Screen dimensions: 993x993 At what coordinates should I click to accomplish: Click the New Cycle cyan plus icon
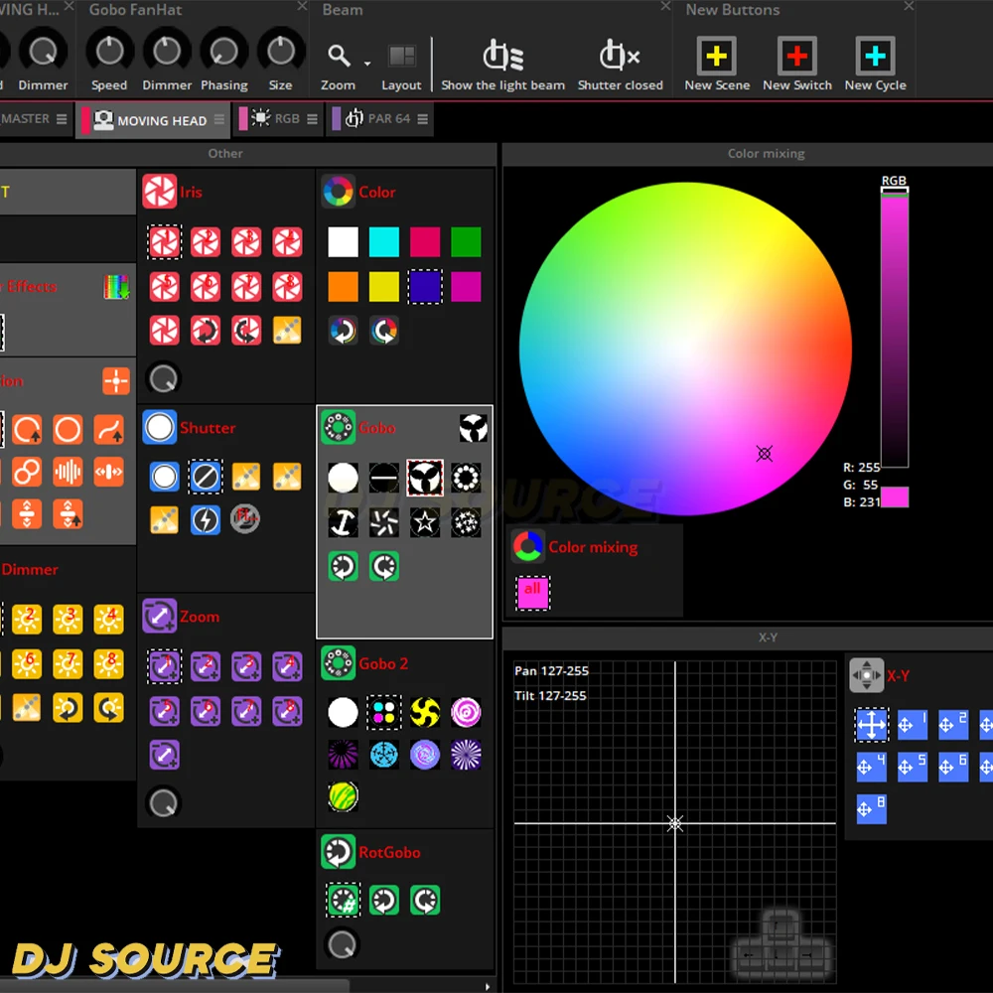(x=875, y=57)
